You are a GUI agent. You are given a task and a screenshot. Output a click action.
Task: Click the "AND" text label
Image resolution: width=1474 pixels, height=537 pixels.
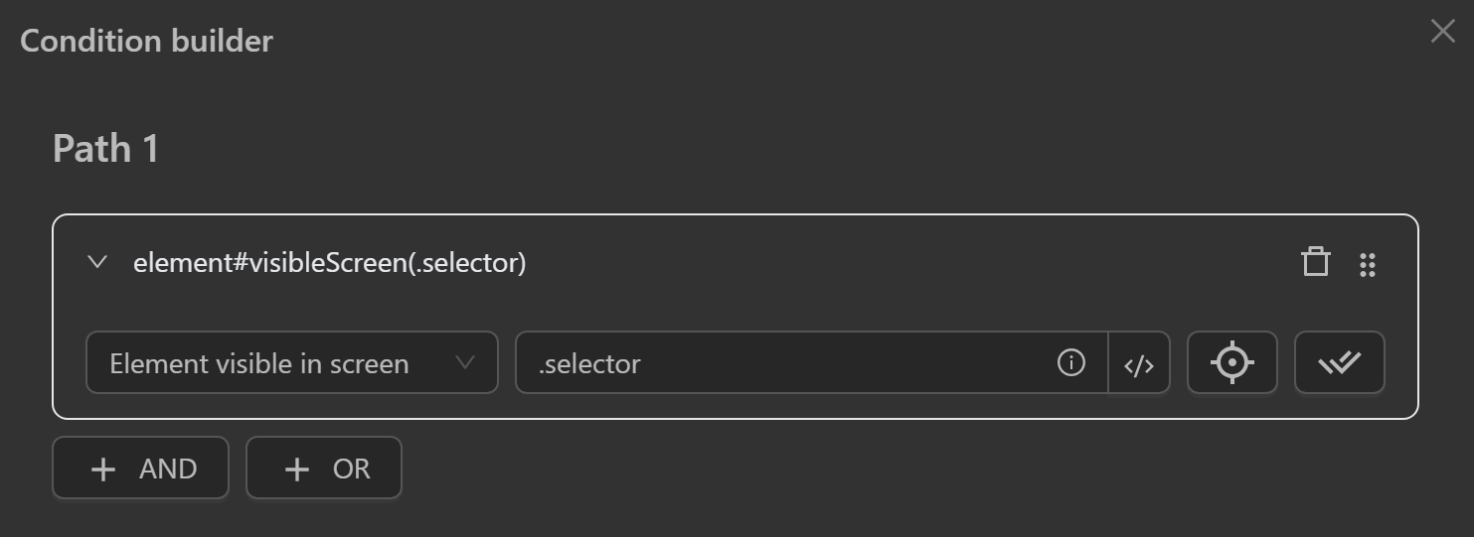(168, 469)
